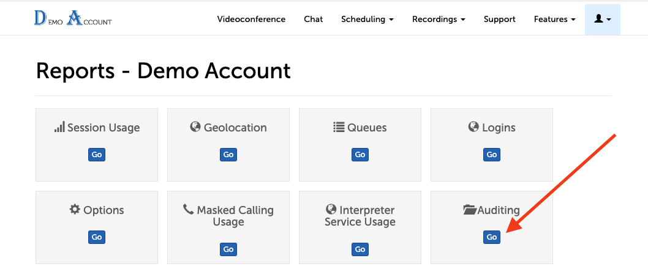Click the Session Usage bar chart icon
The height and width of the screenshot is (280, 648).
click(59, 127)
